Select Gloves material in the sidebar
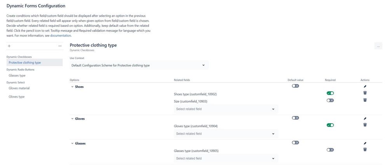Screen dimensions: 388x167 click(x=19, y=88)
